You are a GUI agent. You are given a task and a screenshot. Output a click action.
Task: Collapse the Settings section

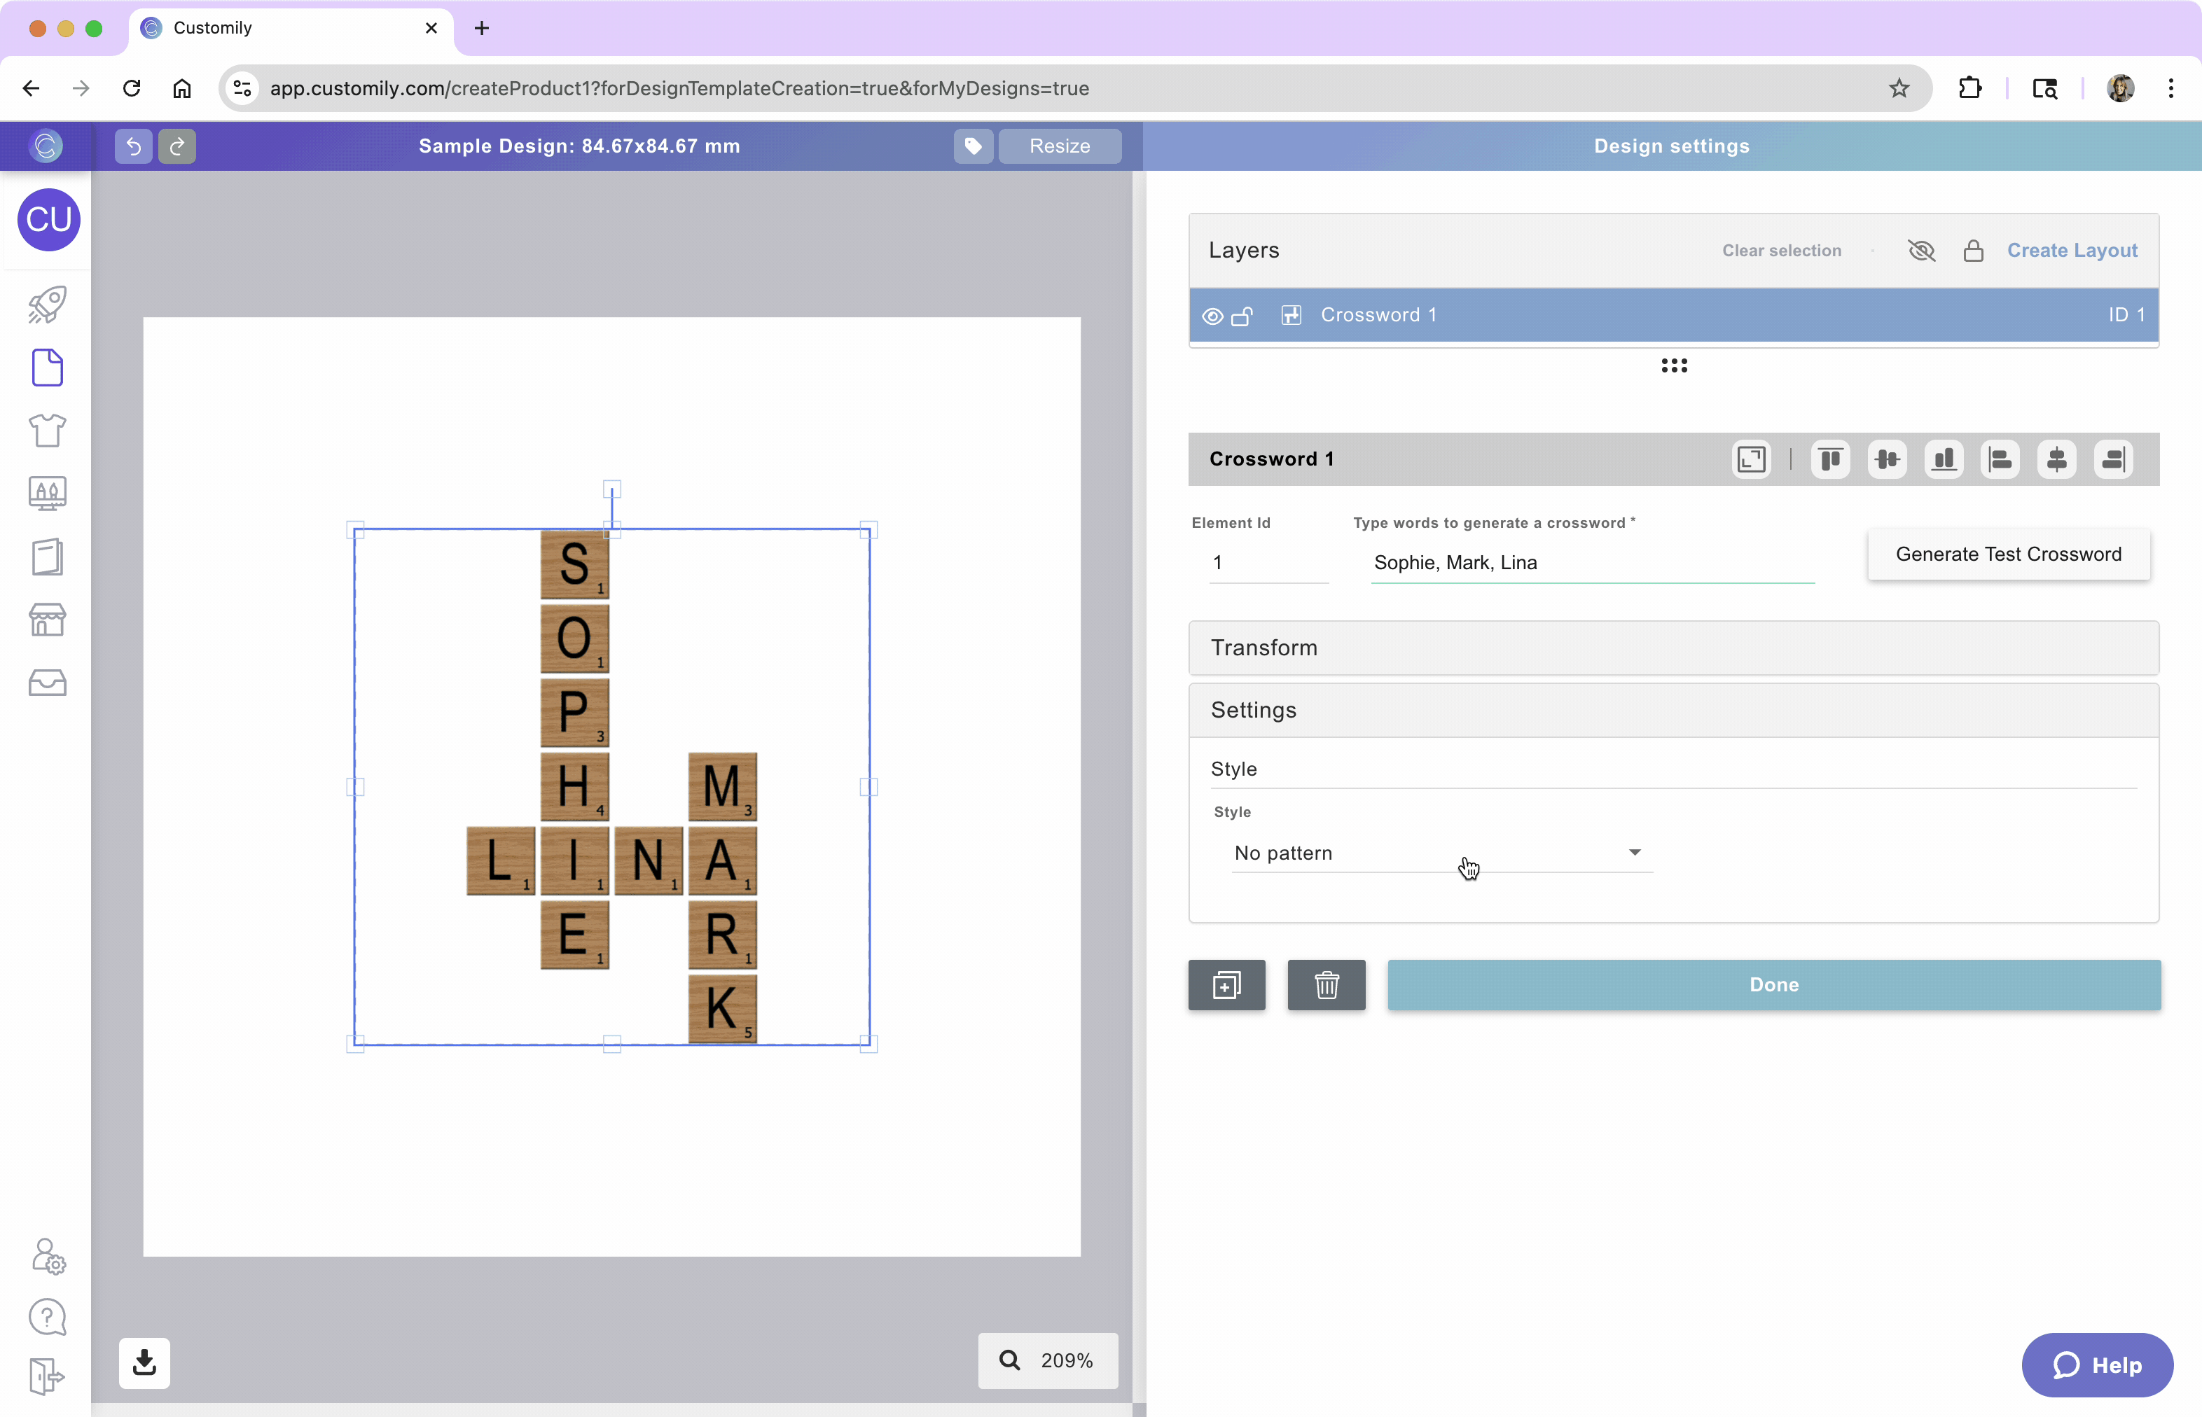tap(1673, 711)
